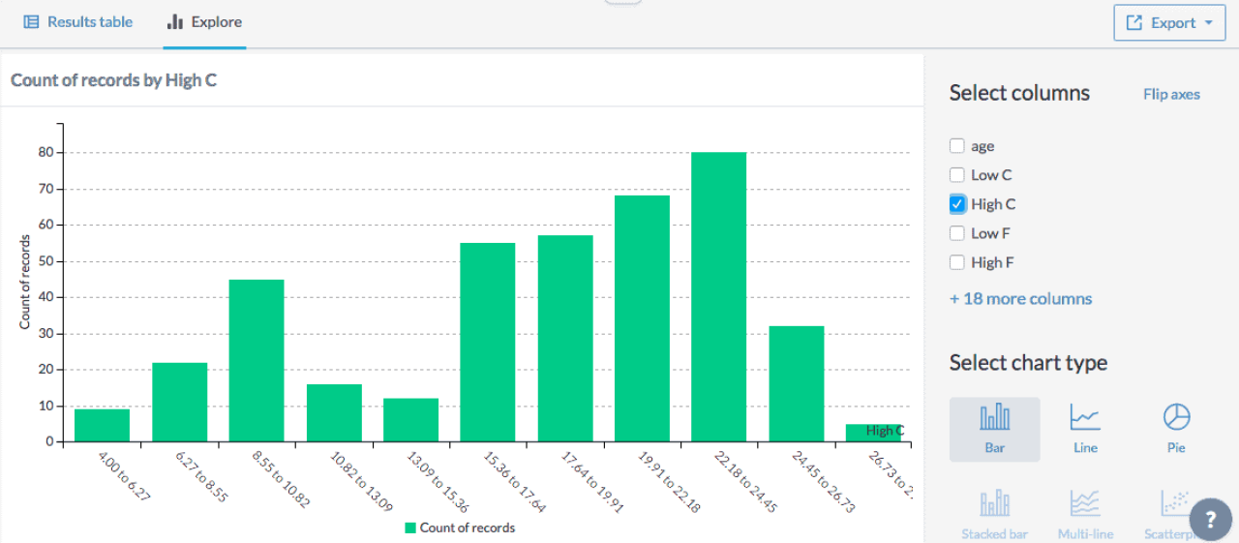Click the Export icon in the button

[1135, 23]
